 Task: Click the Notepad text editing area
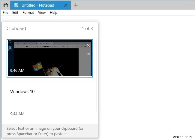pos(146,77)
